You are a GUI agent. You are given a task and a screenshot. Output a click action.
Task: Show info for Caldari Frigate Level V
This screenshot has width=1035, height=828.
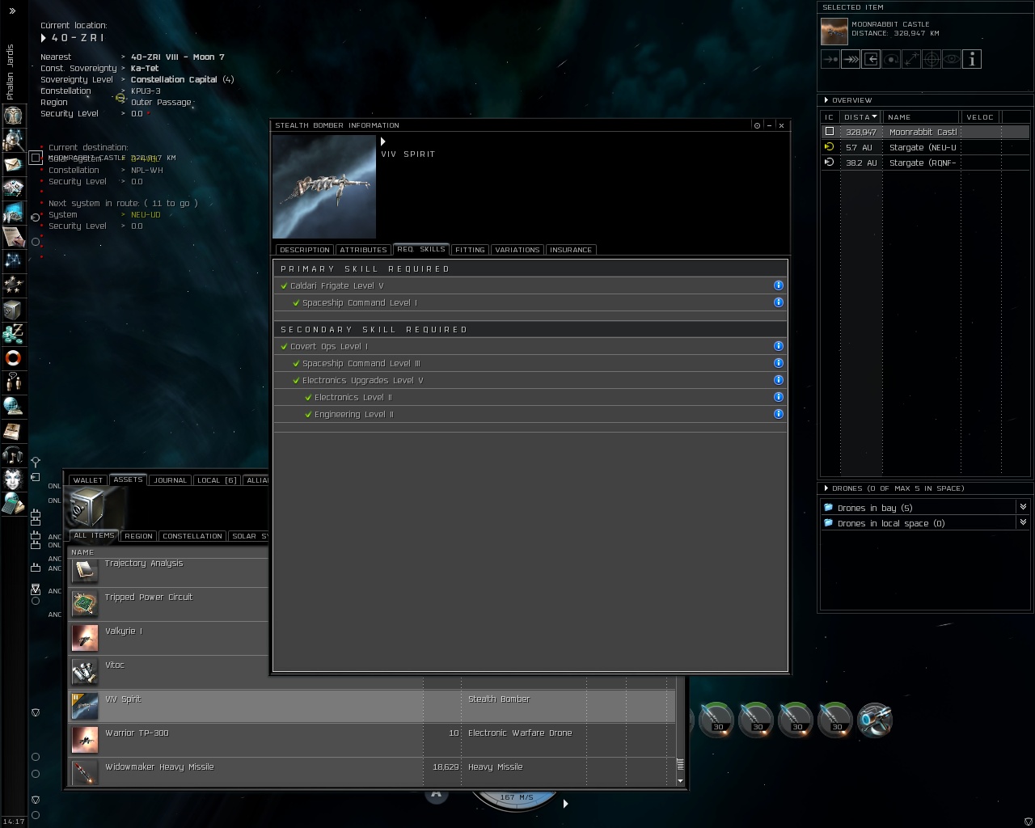(x=778, y=285)
